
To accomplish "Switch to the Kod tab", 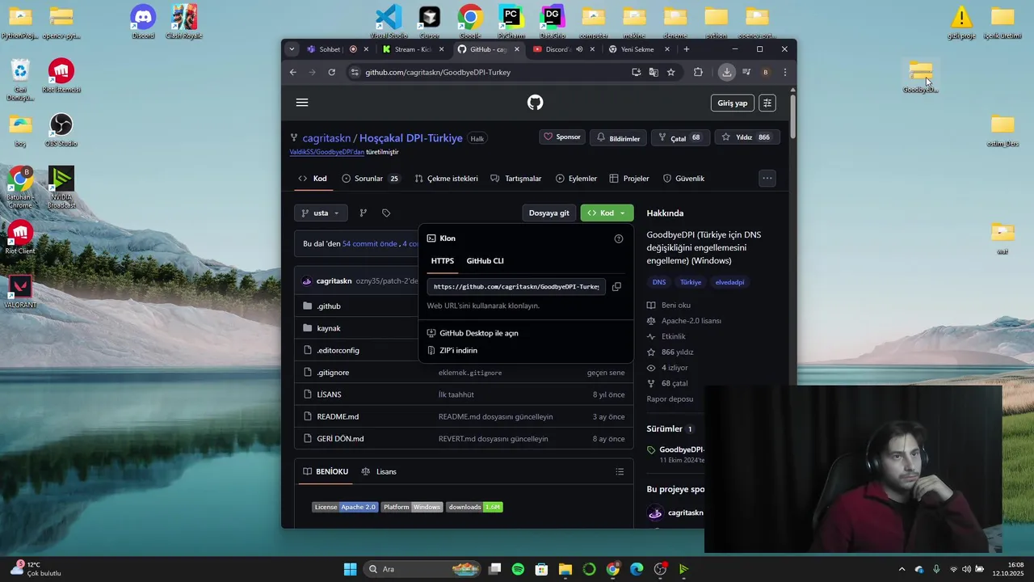I will 313,179.
